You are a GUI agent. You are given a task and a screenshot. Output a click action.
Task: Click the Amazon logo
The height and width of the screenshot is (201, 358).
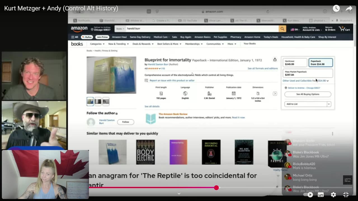tap(79, 29)
